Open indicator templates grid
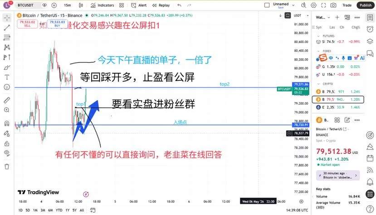Screen dimensions: 376x215 tap(122, 5)
